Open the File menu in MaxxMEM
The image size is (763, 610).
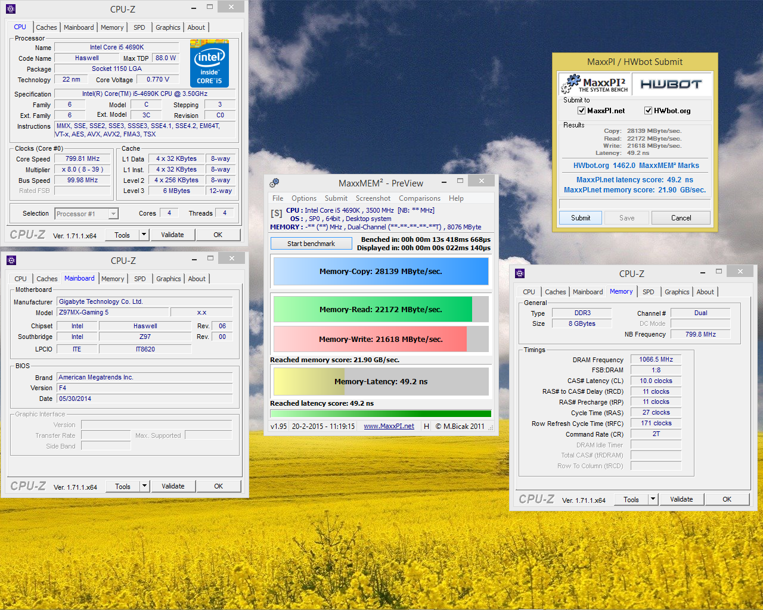point(278,198)
